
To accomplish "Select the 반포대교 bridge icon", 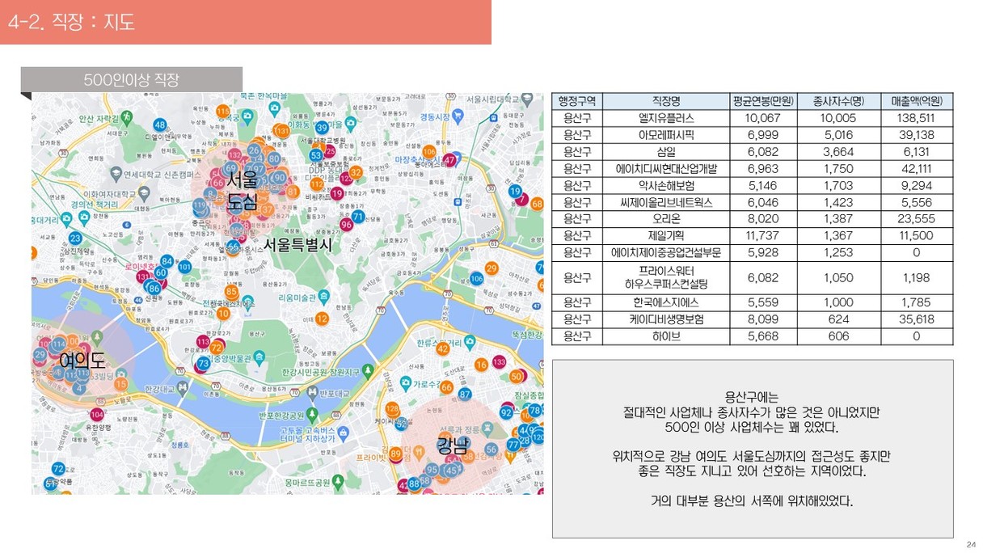I will point(312,394).
